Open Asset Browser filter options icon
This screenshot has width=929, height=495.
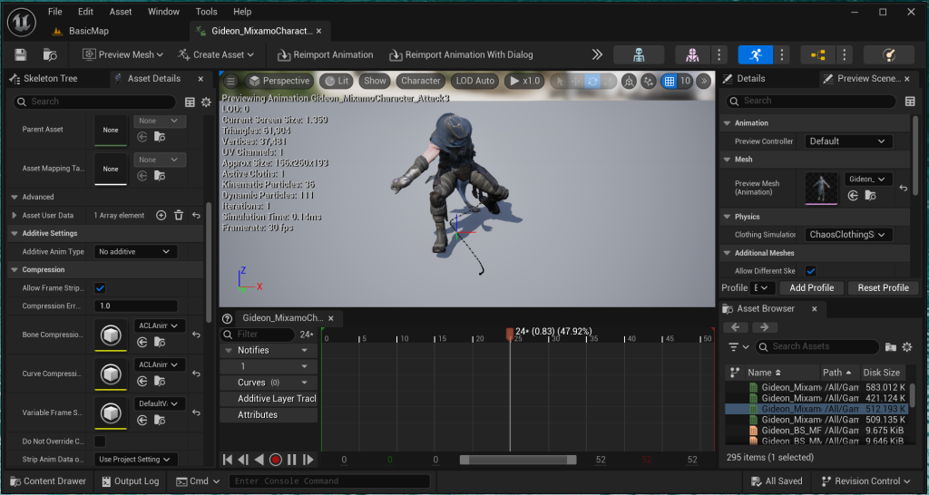coord(738,347)
